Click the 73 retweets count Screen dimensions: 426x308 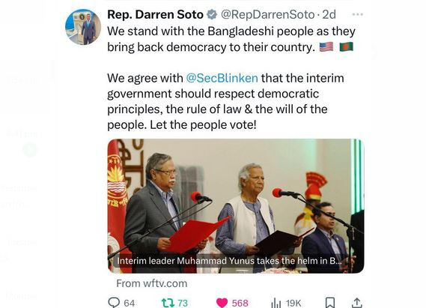183,303
